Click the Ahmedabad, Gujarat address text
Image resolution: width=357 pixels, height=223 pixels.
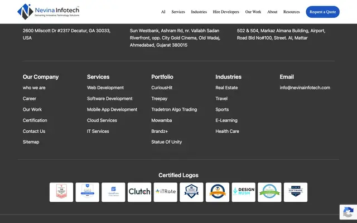pos(175,38)
